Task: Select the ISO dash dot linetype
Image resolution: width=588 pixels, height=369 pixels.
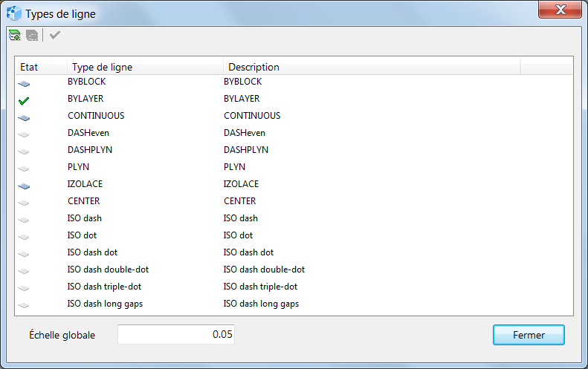Action: [x=92, y=252]
